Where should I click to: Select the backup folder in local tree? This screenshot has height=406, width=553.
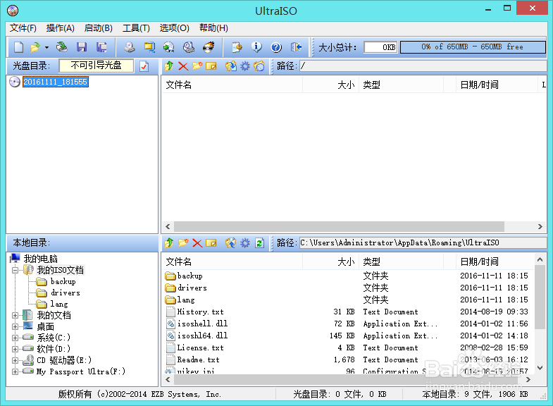click(63, 281)
